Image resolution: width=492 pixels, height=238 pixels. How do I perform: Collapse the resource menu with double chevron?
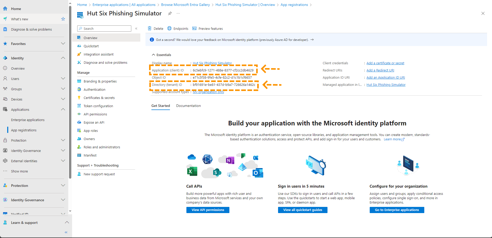(x=136, y=29)
